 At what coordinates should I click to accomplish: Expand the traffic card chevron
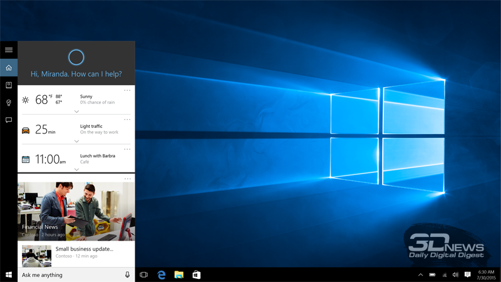coord(76,141)
